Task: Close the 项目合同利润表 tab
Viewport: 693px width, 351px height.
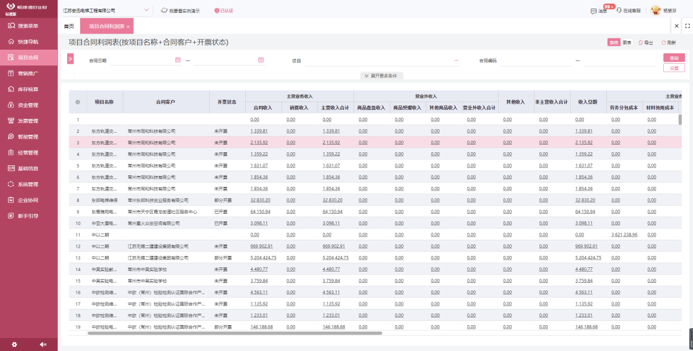Action: click(128, 26)
